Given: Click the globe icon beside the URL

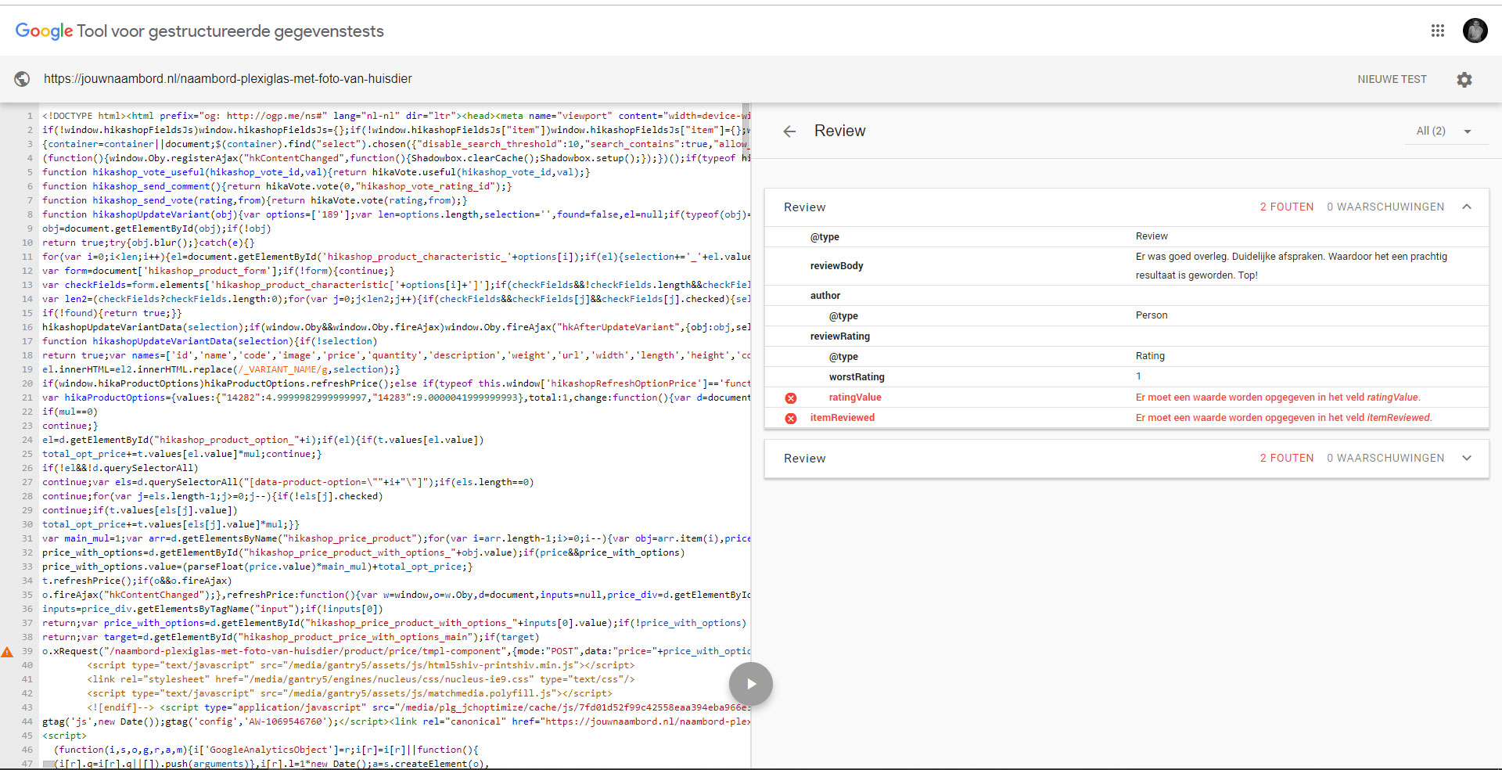Looking at the screenshot, I should [x=22, y=79].
